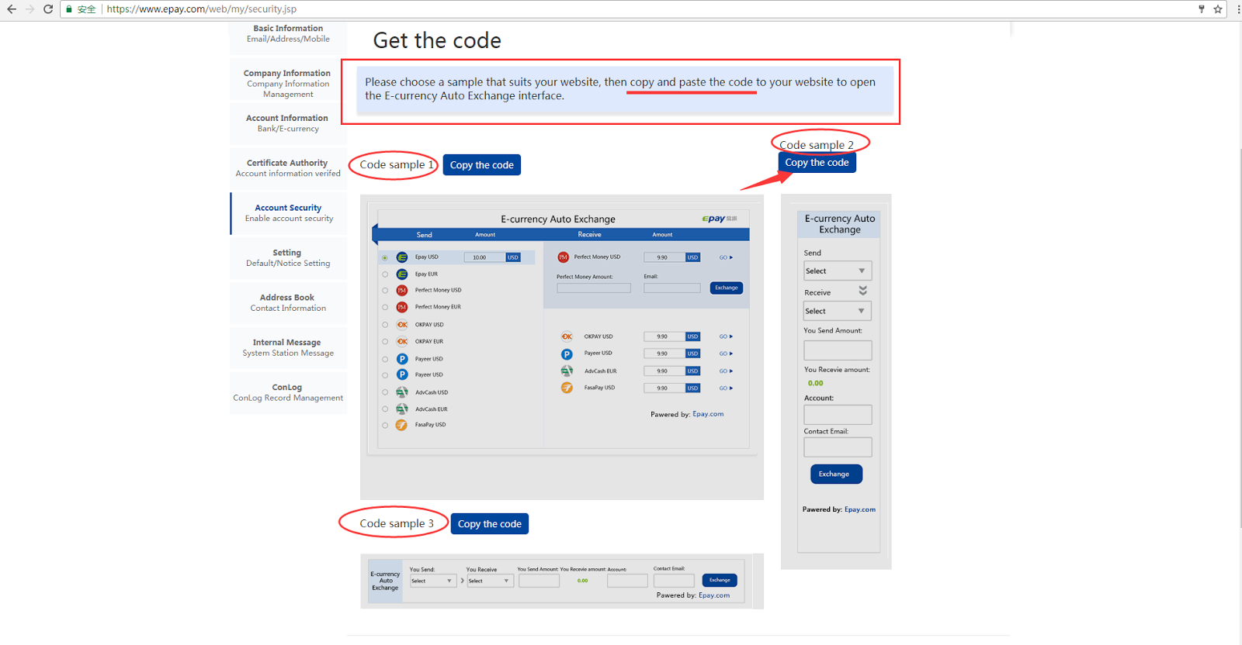Open You Send Select dropdown in sample 3

point(432,581)
